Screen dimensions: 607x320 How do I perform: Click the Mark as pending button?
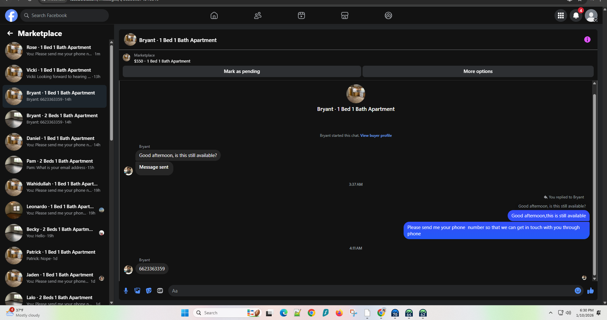point(242,71)
